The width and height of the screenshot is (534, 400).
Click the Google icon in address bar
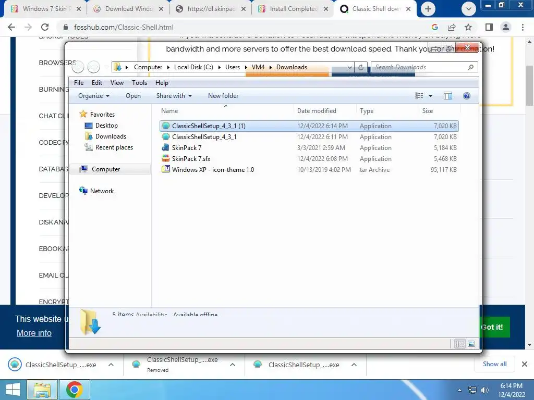point(435,27)
